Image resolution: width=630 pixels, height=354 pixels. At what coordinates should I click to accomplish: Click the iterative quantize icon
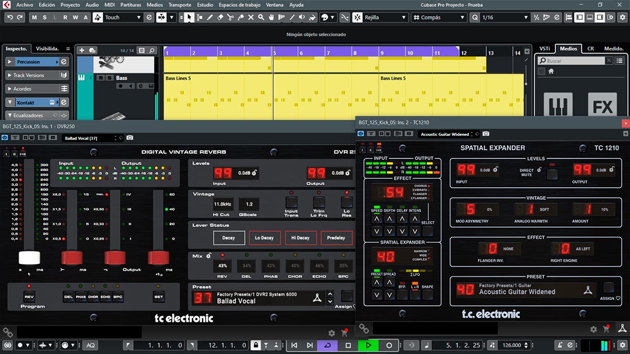pyautogui.click(x=537, y=17)
